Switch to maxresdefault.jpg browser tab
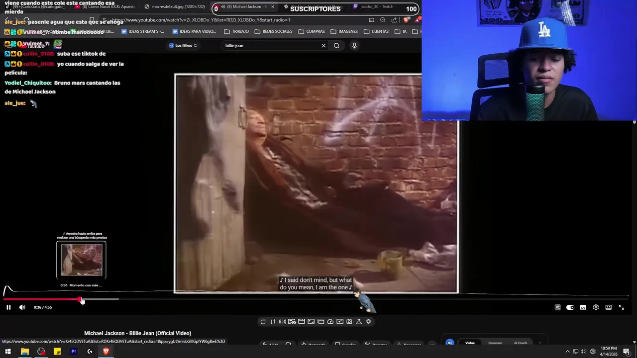 pyautogui.click(x=175, y=7)
